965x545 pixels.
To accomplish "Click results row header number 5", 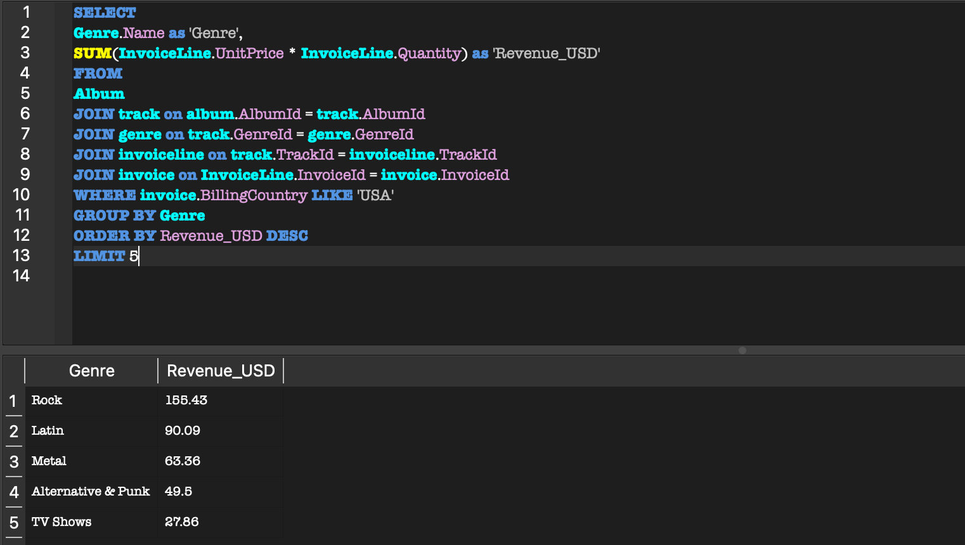I will coord(13,523).
